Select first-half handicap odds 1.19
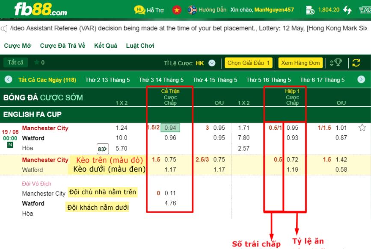This screenshot has width=371, height=249. (292, 170)
